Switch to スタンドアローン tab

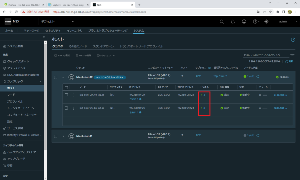point(103,46)
